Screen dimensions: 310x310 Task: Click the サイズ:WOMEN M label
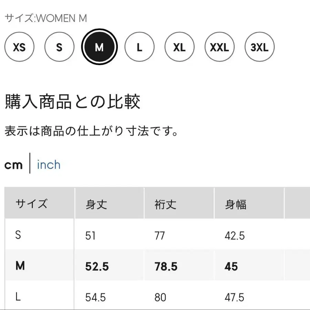[x=45, y=18]
